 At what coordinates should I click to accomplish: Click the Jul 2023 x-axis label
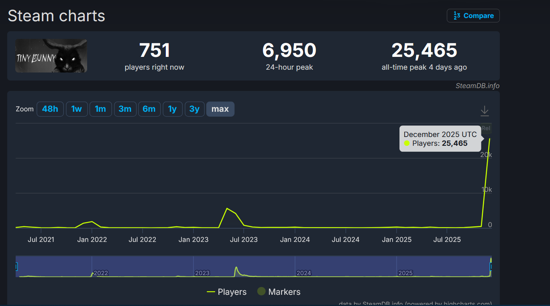pyautogui.click(x=244, y=240)
